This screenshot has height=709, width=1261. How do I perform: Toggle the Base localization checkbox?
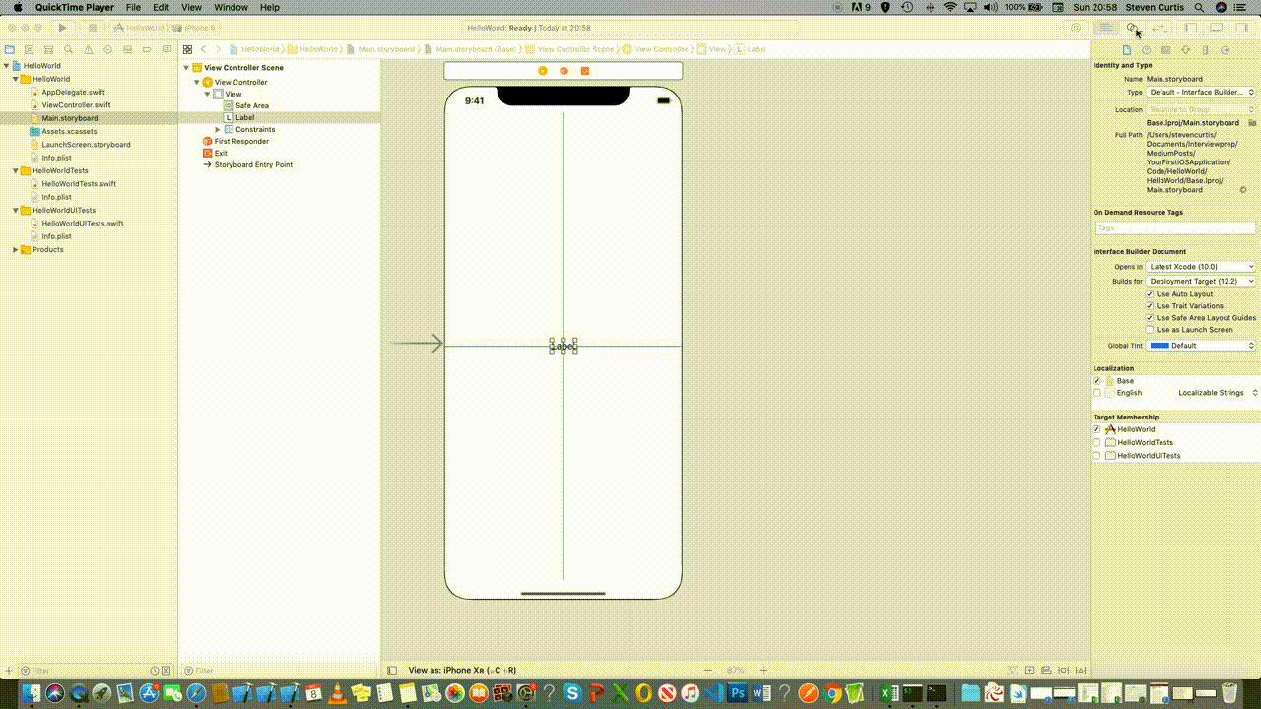[x=1097, y=381]
